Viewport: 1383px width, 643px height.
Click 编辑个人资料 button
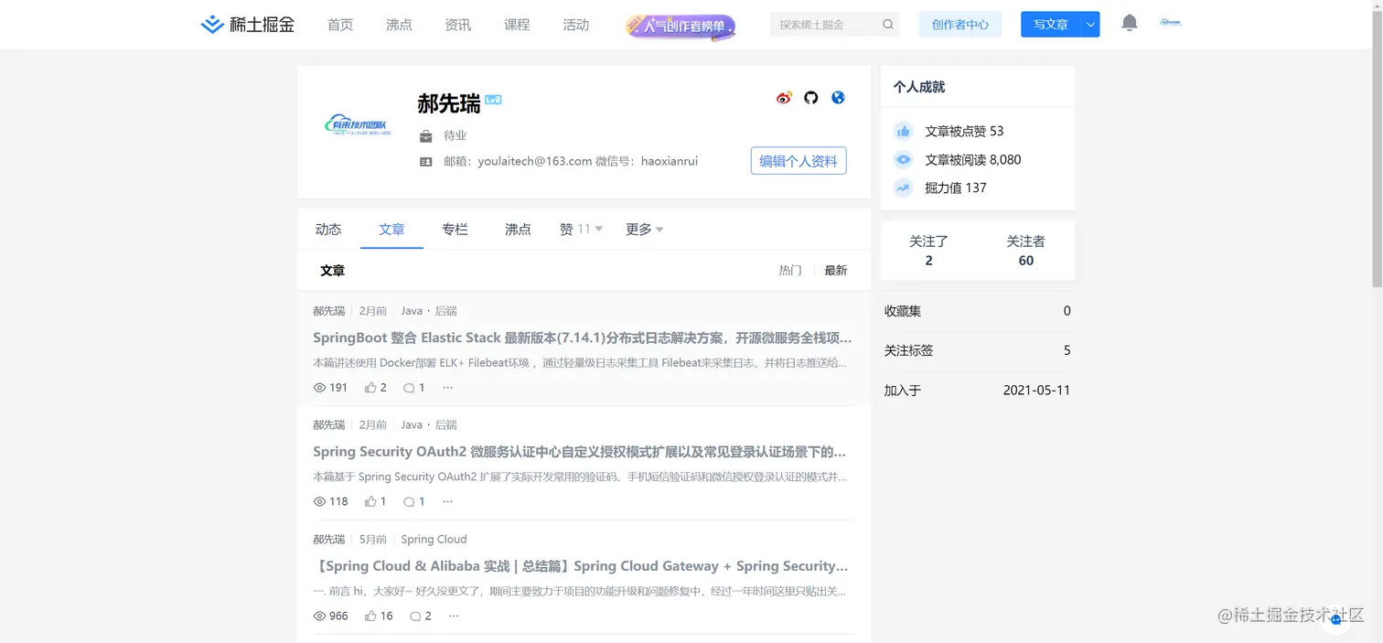[799, 161]
